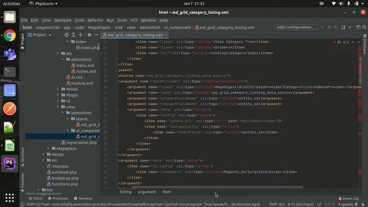Open LibreOffice Calc from the dock
368x207 pixels.
click(x=10, y=145)
